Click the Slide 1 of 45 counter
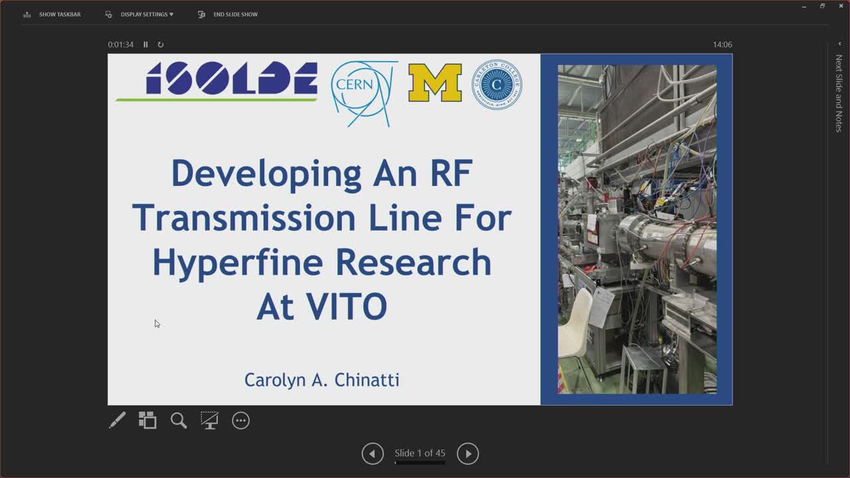 click(x=420, y=453)
